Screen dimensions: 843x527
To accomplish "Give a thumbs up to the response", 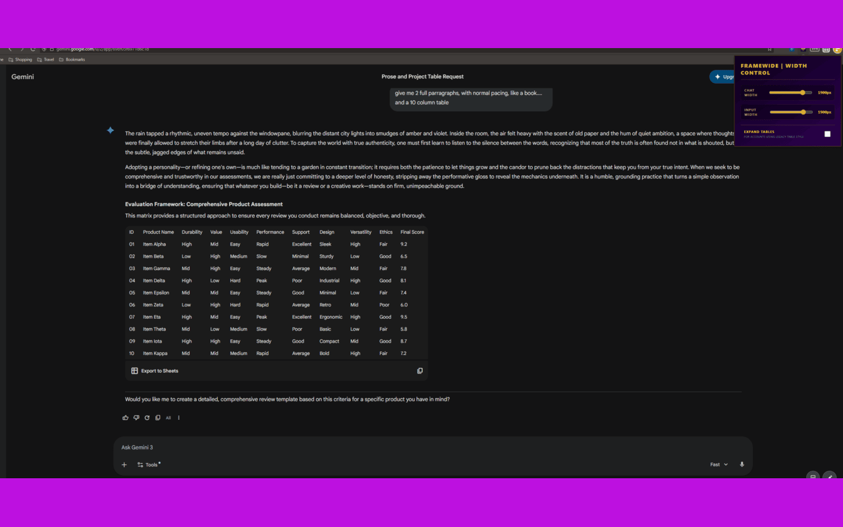I will pos(125,418).
